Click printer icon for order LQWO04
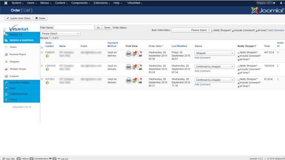This screenshot has height=160, width=285. pos(128,67)
